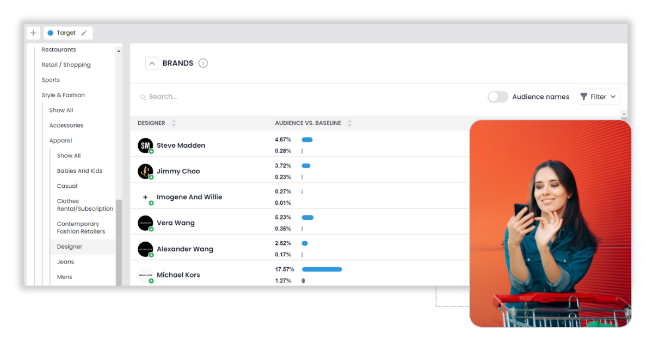Select the Target audience tab

[x=67, y=33]
